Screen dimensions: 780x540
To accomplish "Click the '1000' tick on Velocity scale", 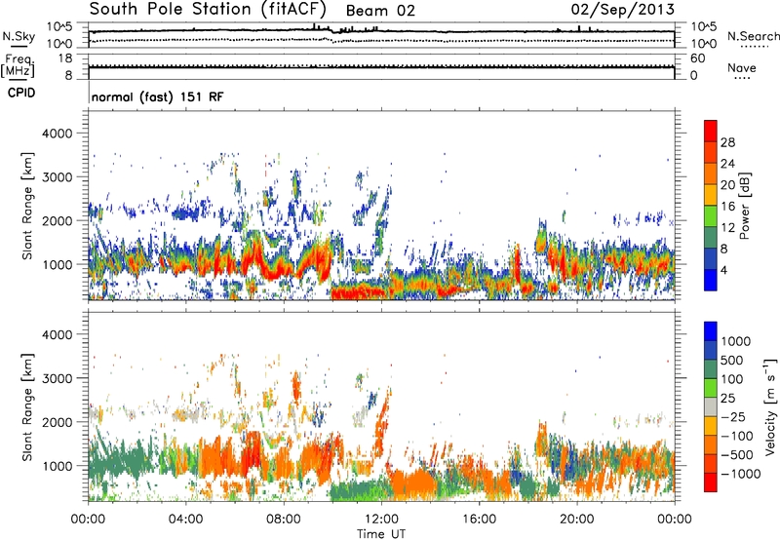I will point(736,341).
